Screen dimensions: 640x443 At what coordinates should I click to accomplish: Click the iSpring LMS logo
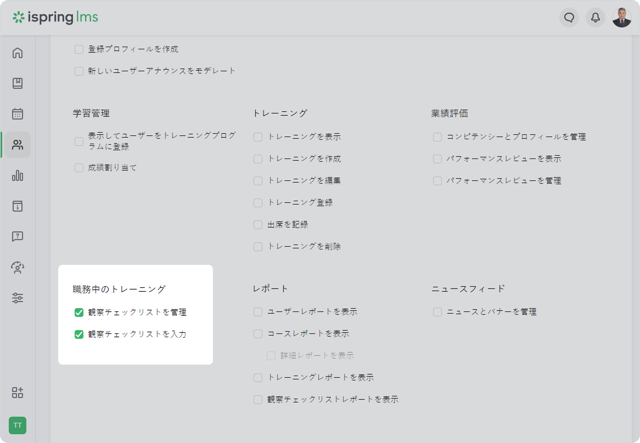coord(55,18)
